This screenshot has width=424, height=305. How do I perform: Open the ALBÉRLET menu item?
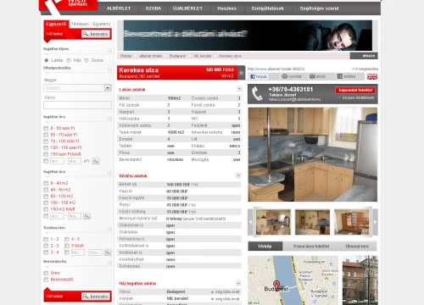click(x=119, y=8)
